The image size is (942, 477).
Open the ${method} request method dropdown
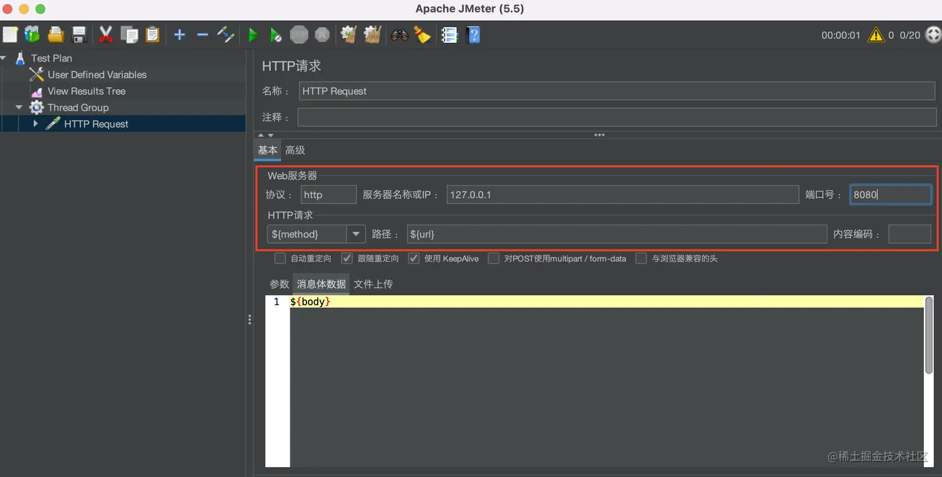[356, 234]
